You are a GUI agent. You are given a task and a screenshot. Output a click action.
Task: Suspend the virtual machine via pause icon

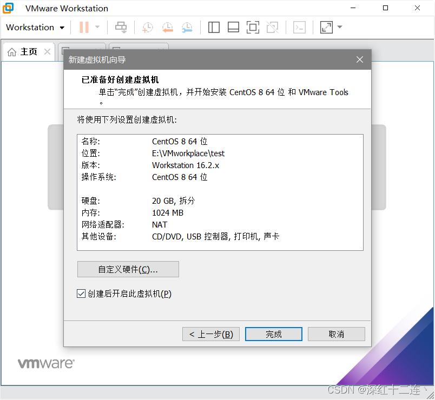(x=84, y=27)
